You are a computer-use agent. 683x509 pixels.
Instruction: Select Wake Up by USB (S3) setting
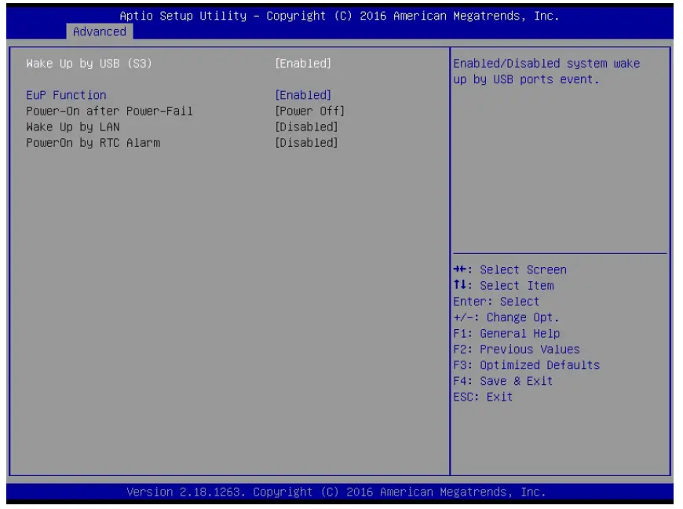pyautogui.click(x=89, y=64)
